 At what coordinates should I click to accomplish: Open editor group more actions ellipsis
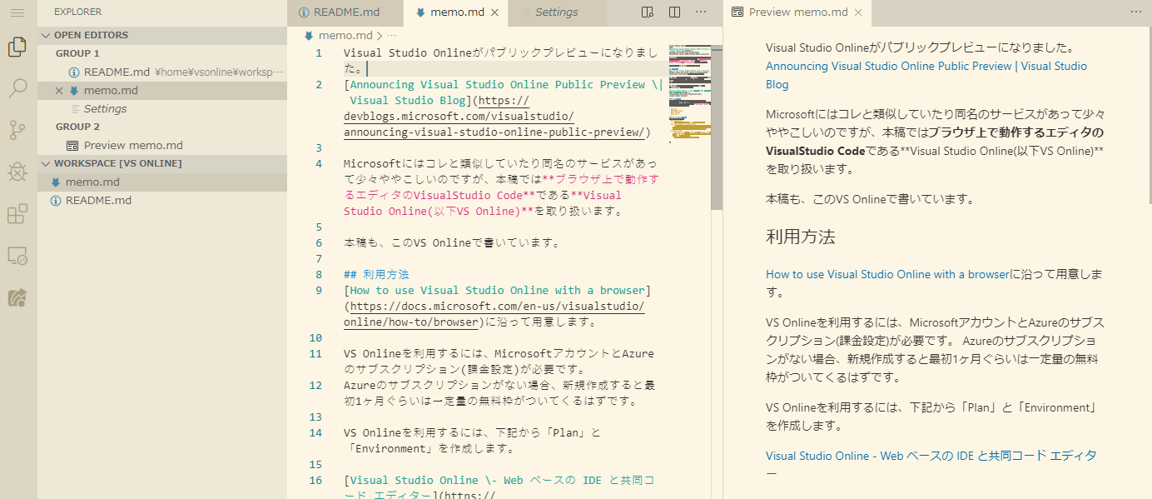click(x=701, y=12)
